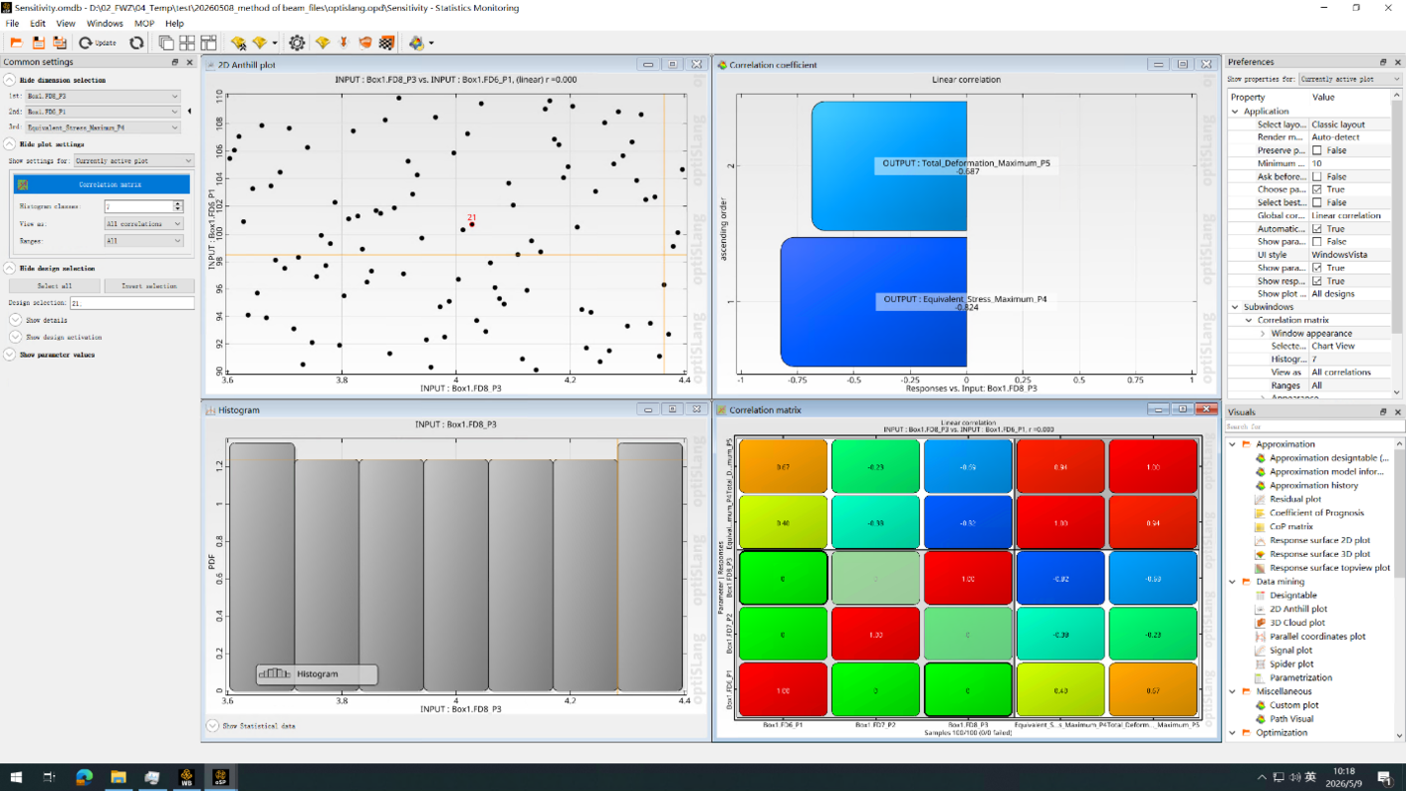This screenshot has width=1406, height=791.
Task: Open the Help menu
Action: [174, 23]
